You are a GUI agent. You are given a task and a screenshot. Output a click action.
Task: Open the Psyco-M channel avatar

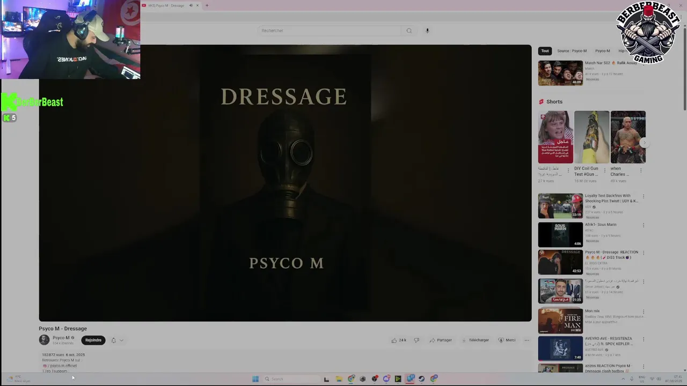44,340
